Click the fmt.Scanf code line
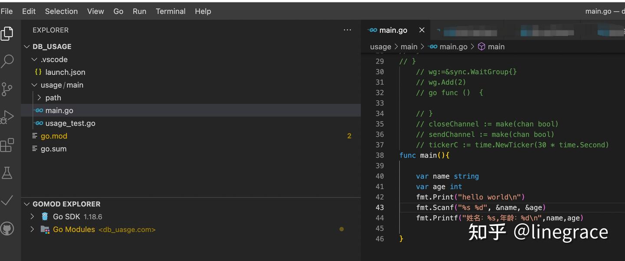This screenshot has height=261, width=625. [481, 207]
